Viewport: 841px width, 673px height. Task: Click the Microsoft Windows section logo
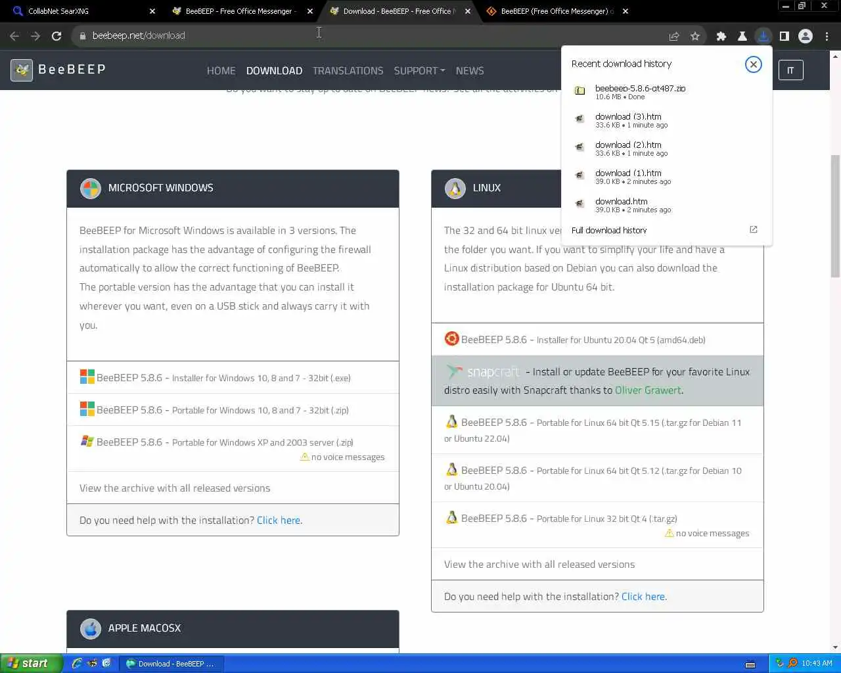[x=91, y=189]
